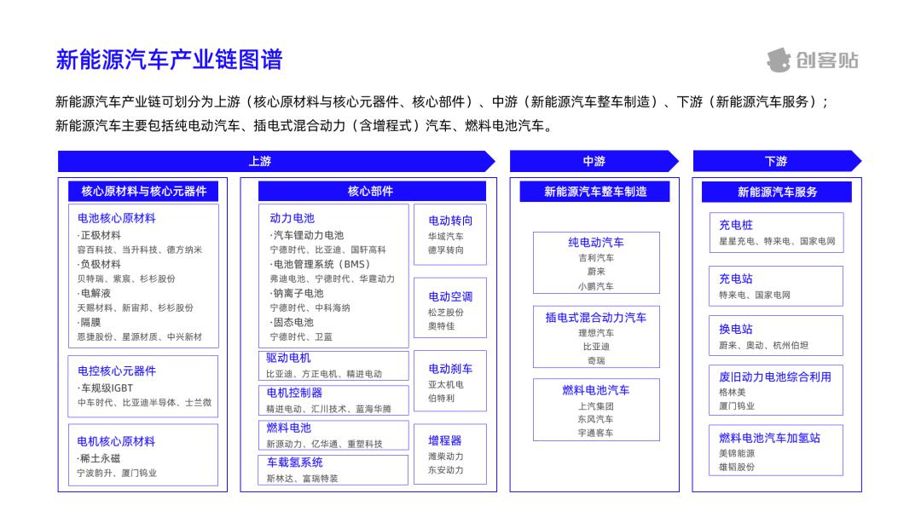This screenshot has height=517, width=921.
Task: Click the 宇通客车 text
Action: click(596, 433)
